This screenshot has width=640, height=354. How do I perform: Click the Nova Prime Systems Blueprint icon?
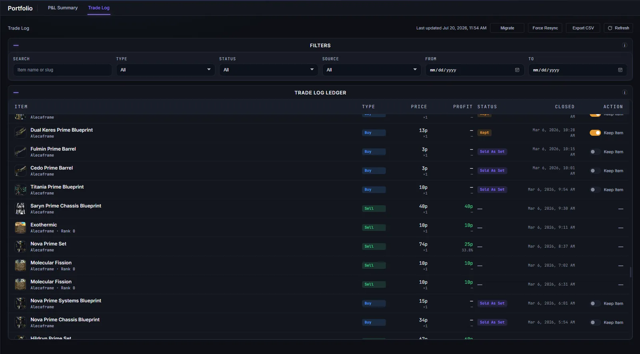[20, 303]
